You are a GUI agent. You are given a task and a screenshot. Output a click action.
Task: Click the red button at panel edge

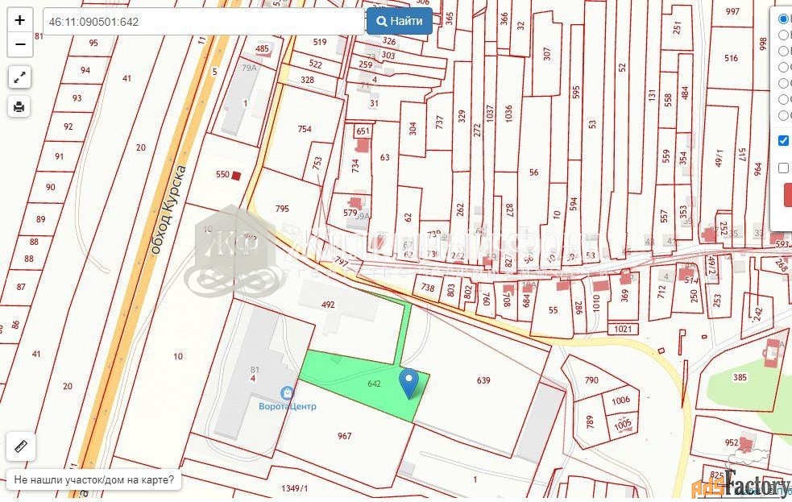[788, 195]
